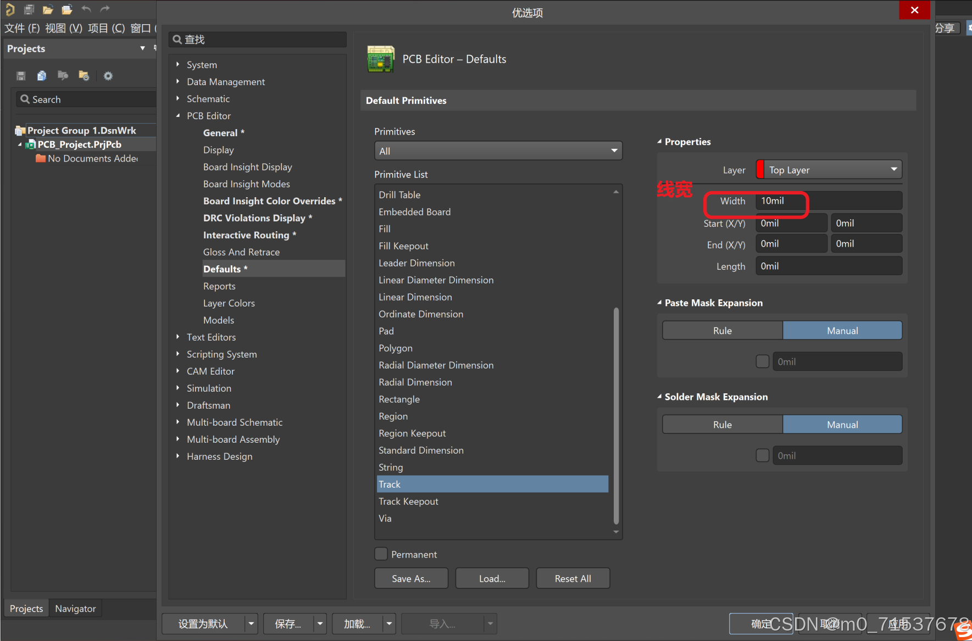972x641 pixels.
Task: Click the preferences 查找 search field
Action: (258, 40)
